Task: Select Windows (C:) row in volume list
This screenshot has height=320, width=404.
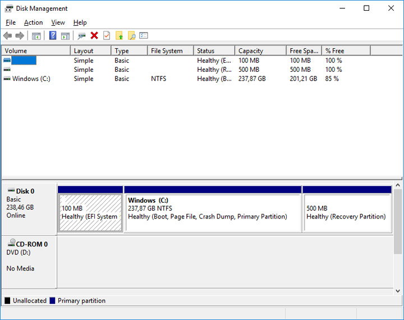Action: (x=31, y=79)
